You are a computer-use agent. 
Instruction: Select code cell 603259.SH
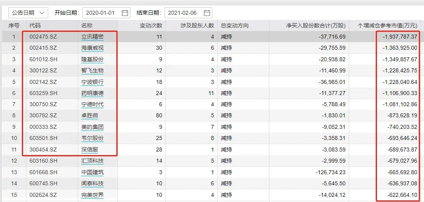click(43, 93)
